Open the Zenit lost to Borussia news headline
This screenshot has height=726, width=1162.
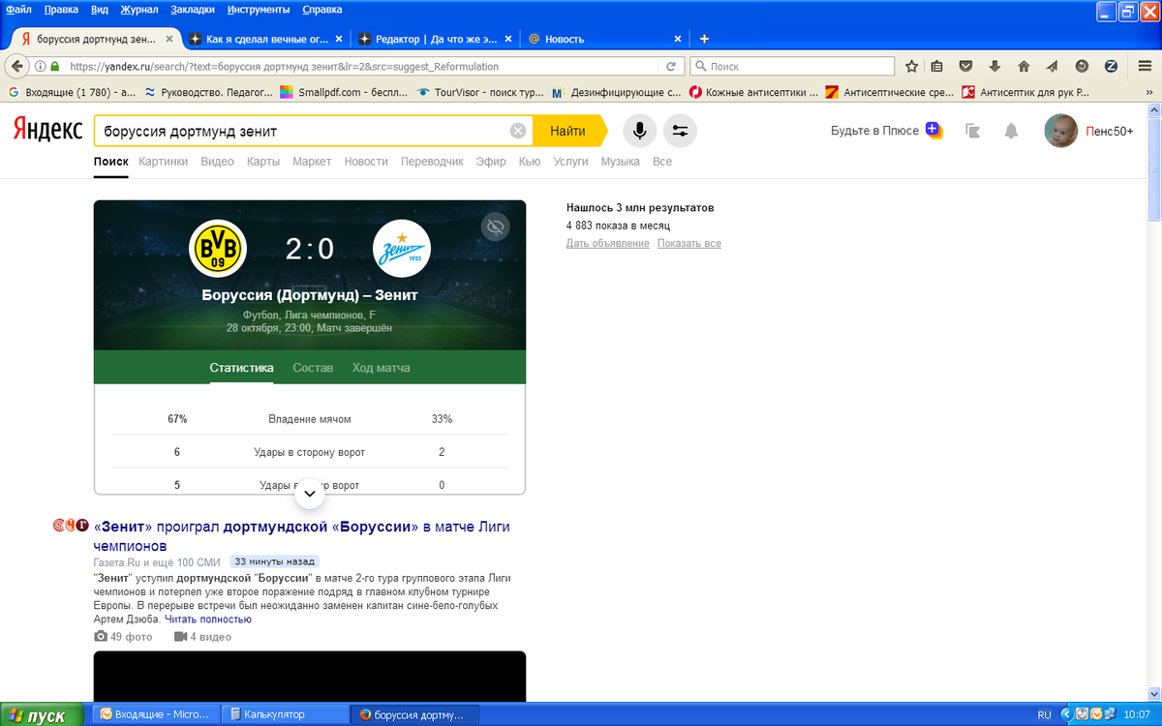pyautogui.click(x=302, y=536)
